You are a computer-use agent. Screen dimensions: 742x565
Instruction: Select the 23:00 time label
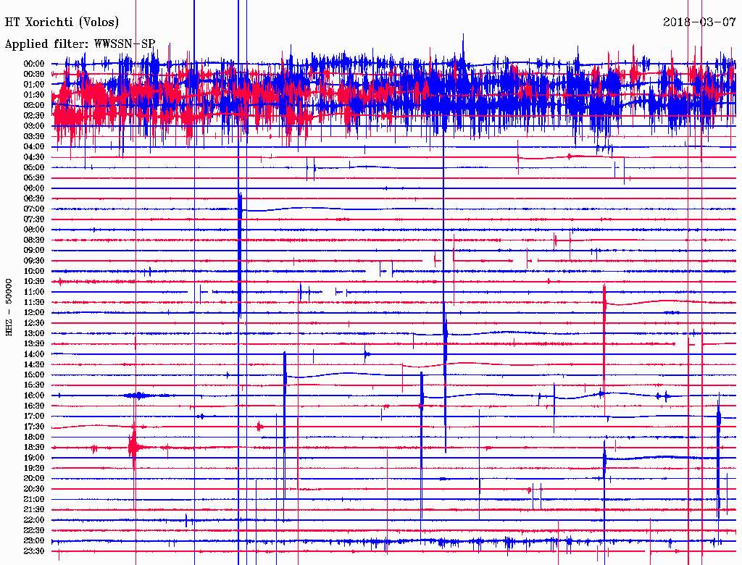coord(34,541)
